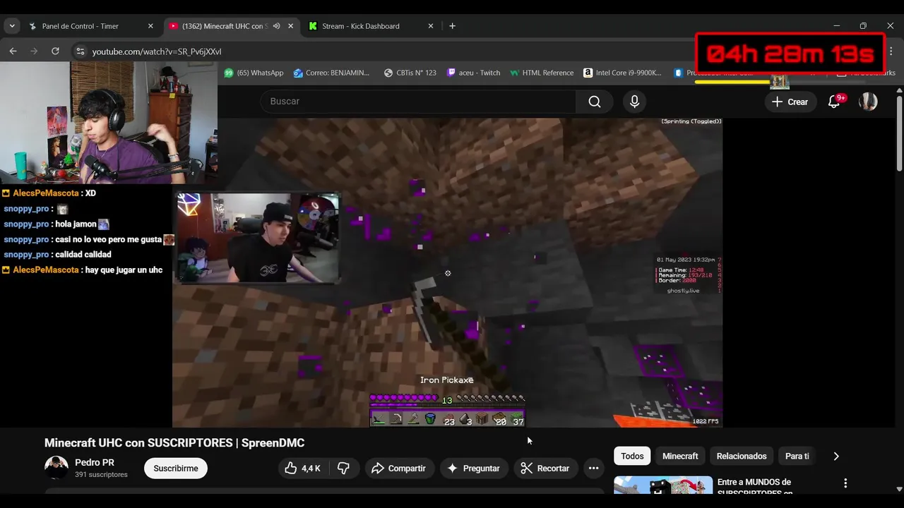This screenshot has width=904, height=508.
Task: Click chat message 'hola jamon'
Action: click(76, 224)
